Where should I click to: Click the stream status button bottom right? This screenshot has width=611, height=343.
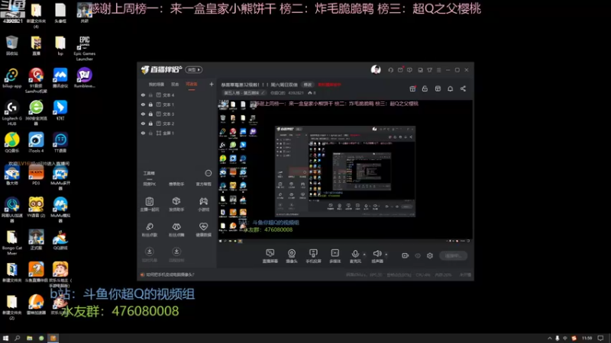(x=453, y=255)
